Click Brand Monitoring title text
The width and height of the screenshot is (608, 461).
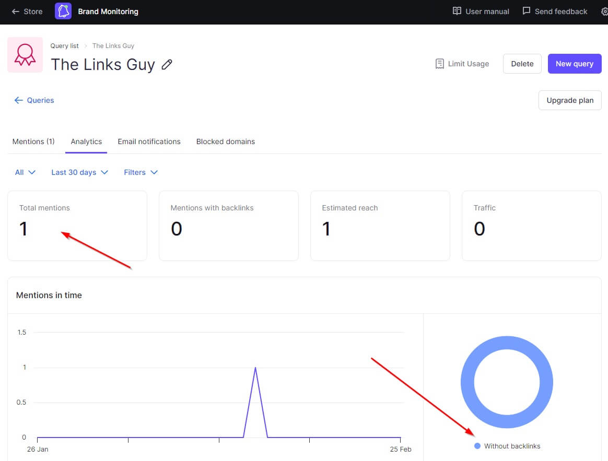(108, 11)
